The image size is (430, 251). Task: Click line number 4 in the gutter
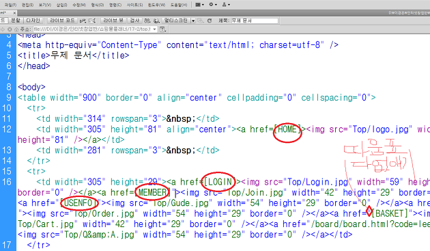tap(9, 45)
